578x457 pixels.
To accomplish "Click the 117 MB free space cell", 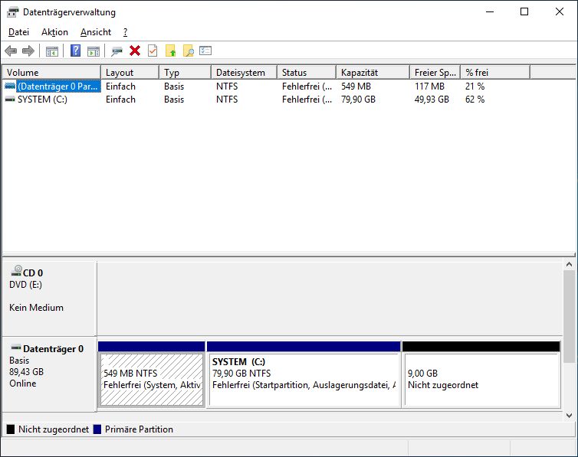I will click(x=429, y=87).
